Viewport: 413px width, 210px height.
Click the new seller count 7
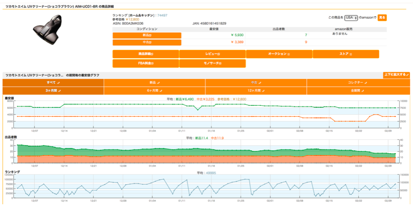click(306, 35)
